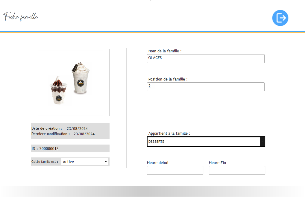Click the 'Heure début' label
This screenshot has width=305, height=208.
click(158, 163)
